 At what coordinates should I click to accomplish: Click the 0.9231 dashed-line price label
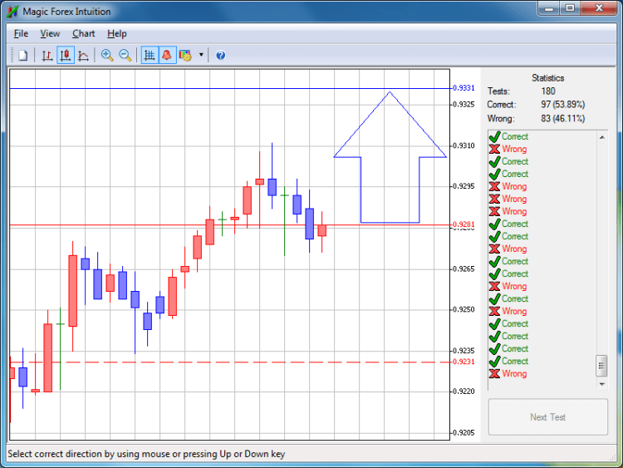tap(464, 362)
